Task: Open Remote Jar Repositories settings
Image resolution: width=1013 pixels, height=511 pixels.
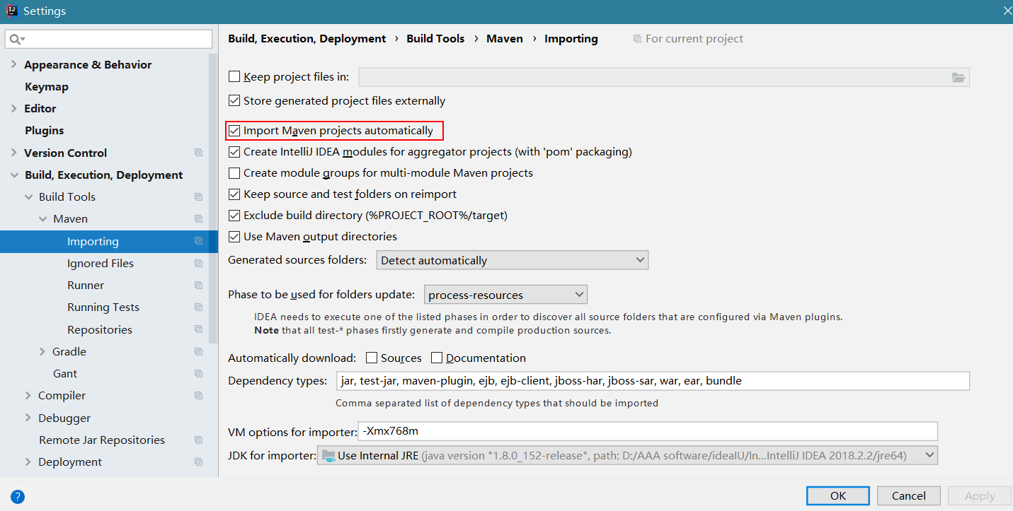Action: (102, 440)
